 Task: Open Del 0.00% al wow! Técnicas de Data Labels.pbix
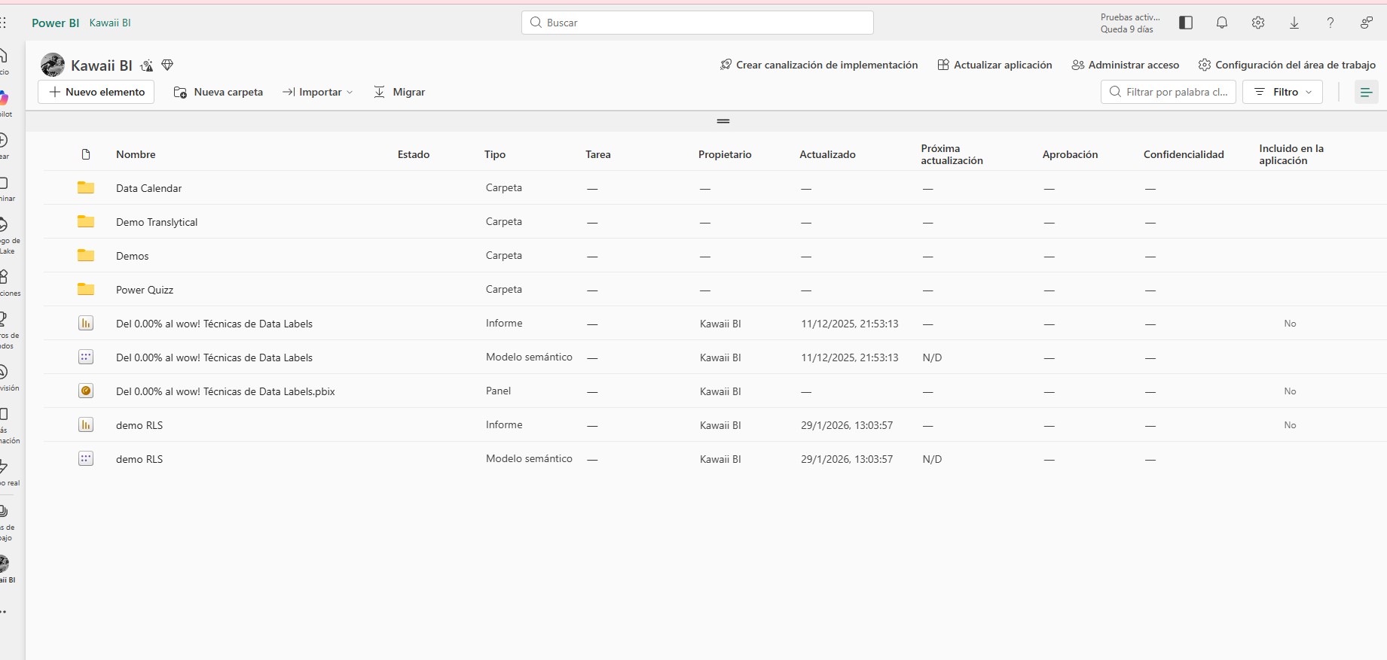pyautogui.click(x=225, y=391)
